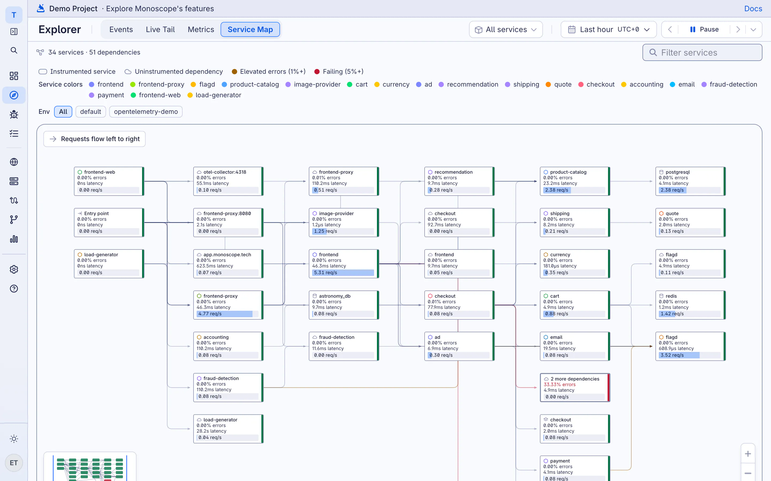The height and width of the screenshot is (481, 771).
Task: Open the Docs link
Action: (753, 9)
